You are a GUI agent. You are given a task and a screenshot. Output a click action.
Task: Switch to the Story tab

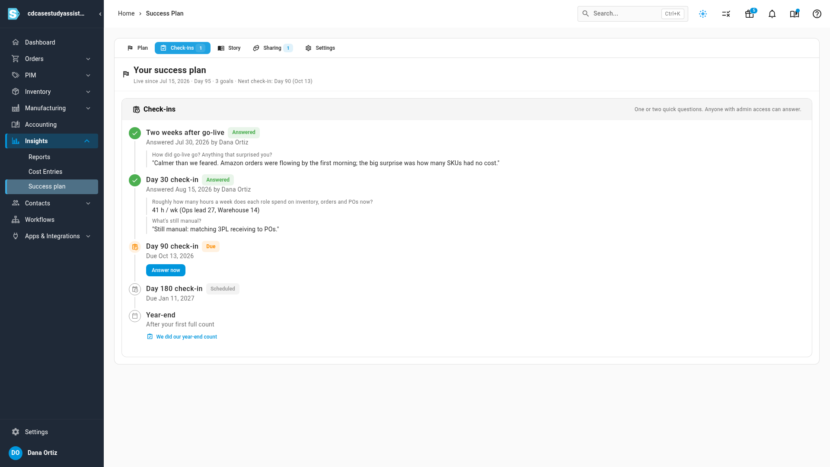(229, 48)
